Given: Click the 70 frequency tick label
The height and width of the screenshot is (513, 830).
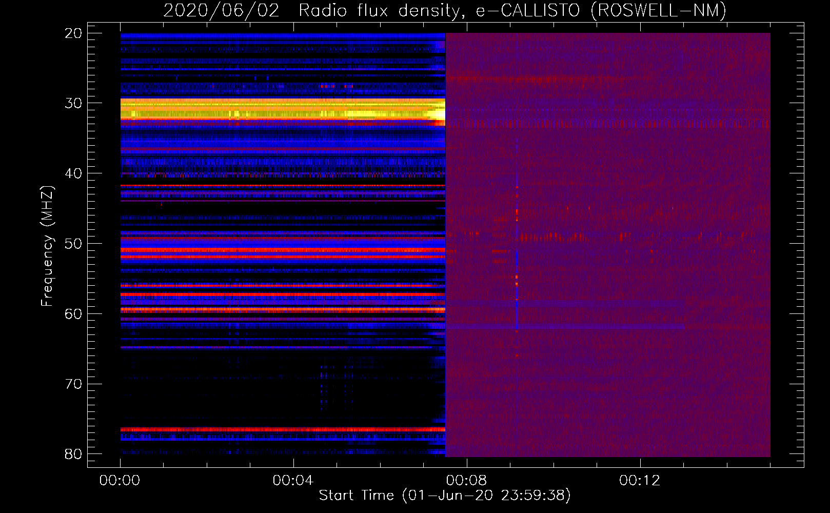Looking at the screenshot, I should [x=73, y=384].
